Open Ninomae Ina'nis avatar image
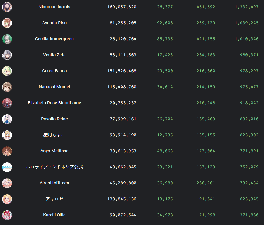 click(x=7, y=7)
